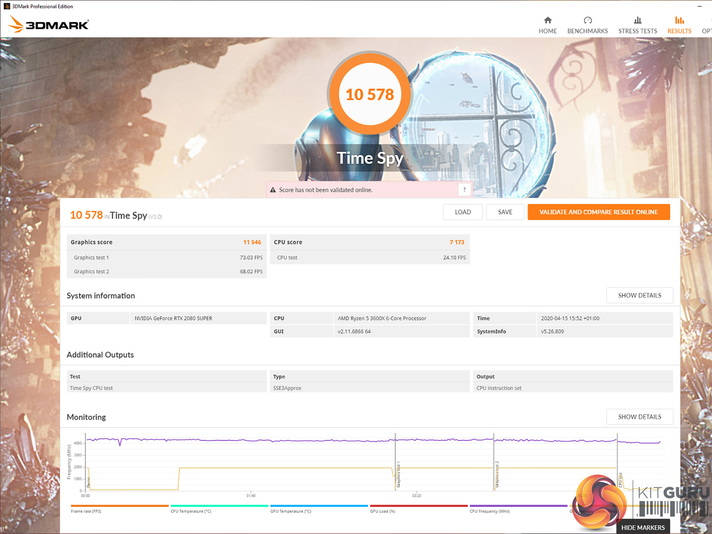Toggle Frame rate (FPS) legend series
The image size is (712, 534).
(x=86, y=511)
